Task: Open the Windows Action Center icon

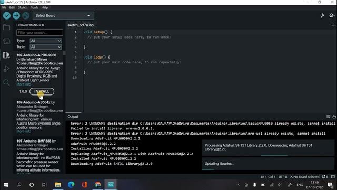Action: click(x=330, y=185)
